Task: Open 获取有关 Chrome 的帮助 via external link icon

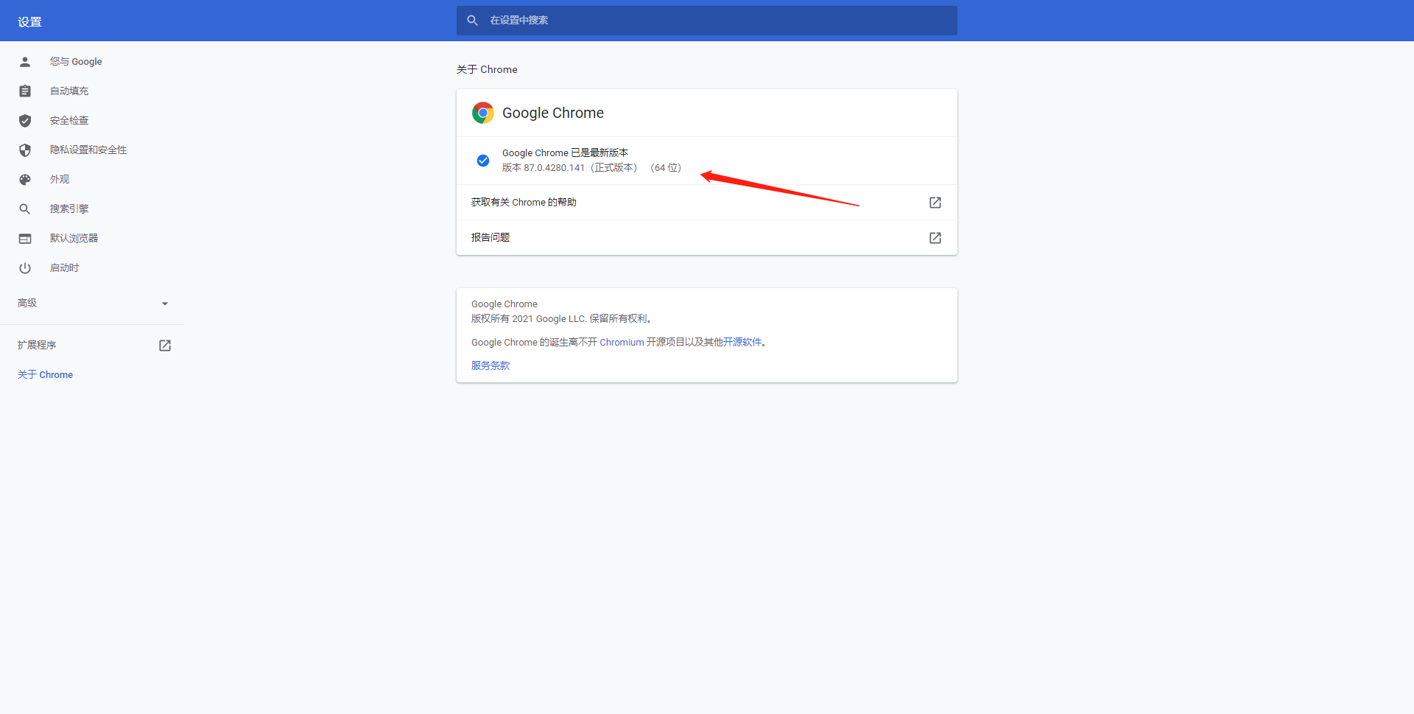Action: pyautogui.click(x=935, y=202)
